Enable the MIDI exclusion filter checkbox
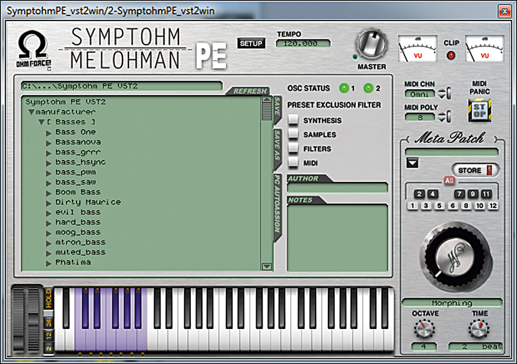This screenshot has width=517, height=364. [x=293, y=162]
